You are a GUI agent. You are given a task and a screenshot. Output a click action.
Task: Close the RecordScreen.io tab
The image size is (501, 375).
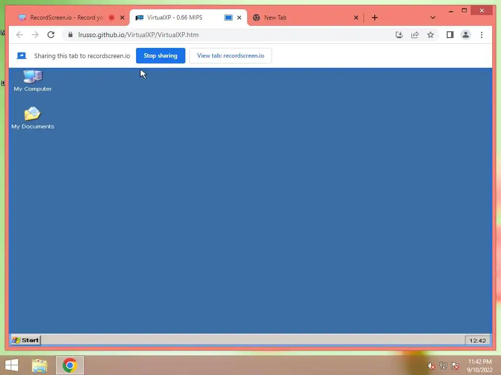(122, 18)
